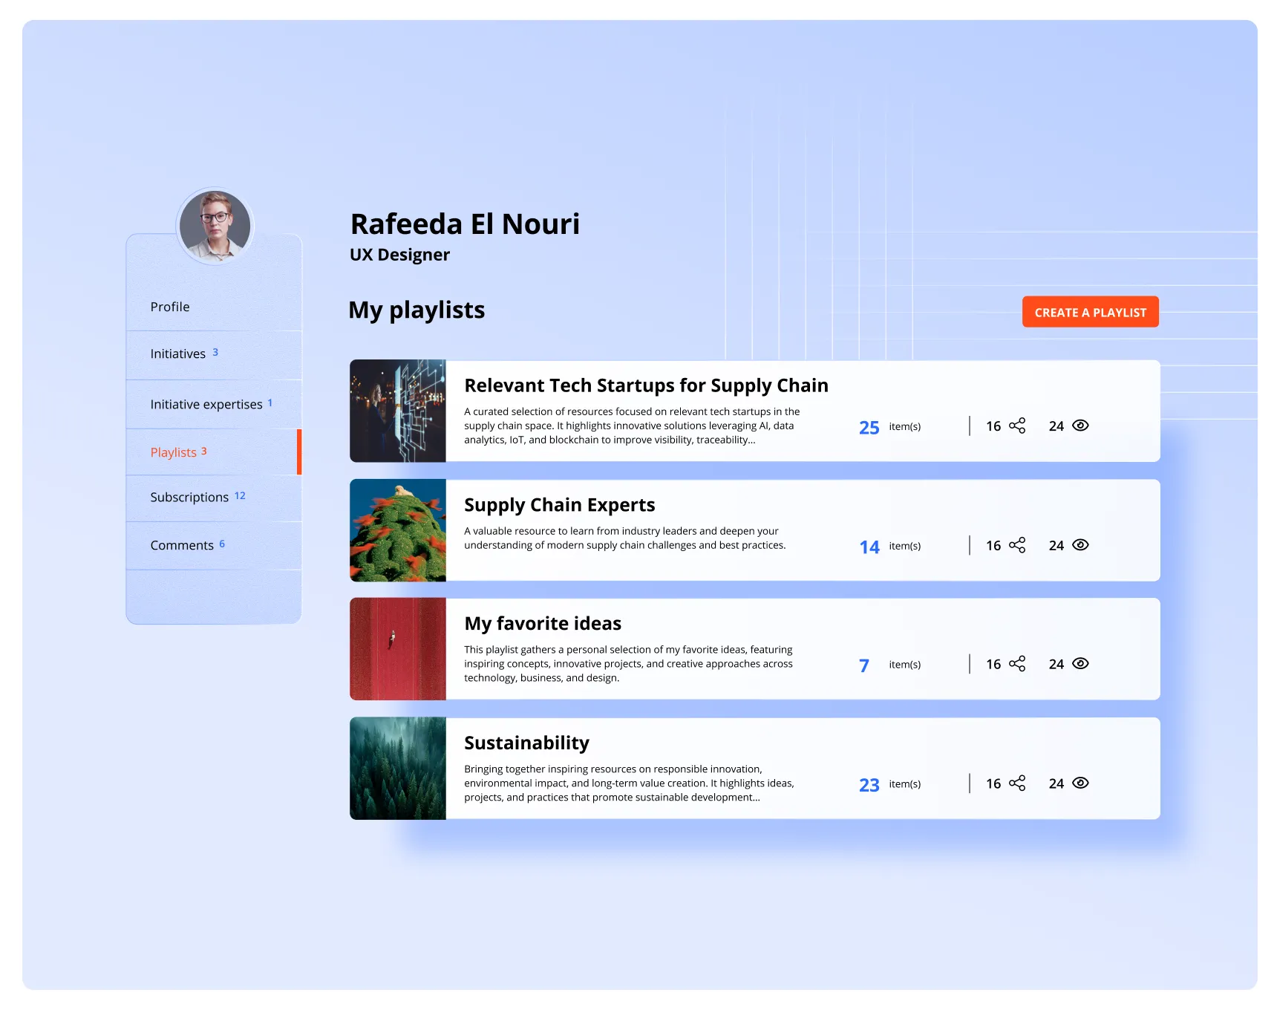The height and width of the screenshot is (1010, 1277).
Task: Click the Comments count badge 6
Action: point(222,544)
